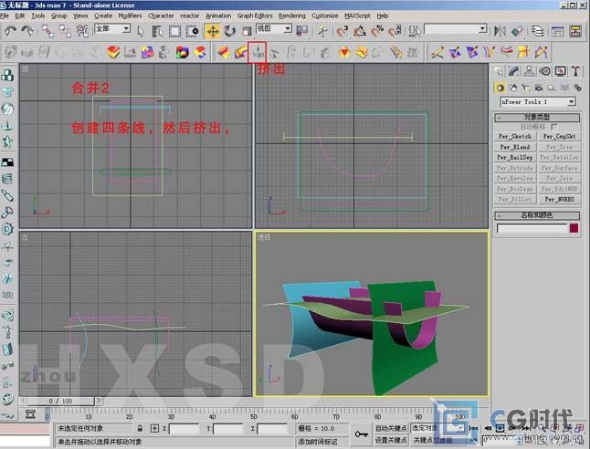The image size is (590, 449).
Task: Toggle the Spinner Snap button
Action: point(395,31)
